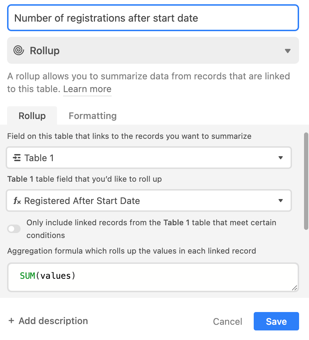Image resolution: width=309 pixels, height=340 pixels.
Task: Toggle the linked records conditions switch
Action: [14, 229]
